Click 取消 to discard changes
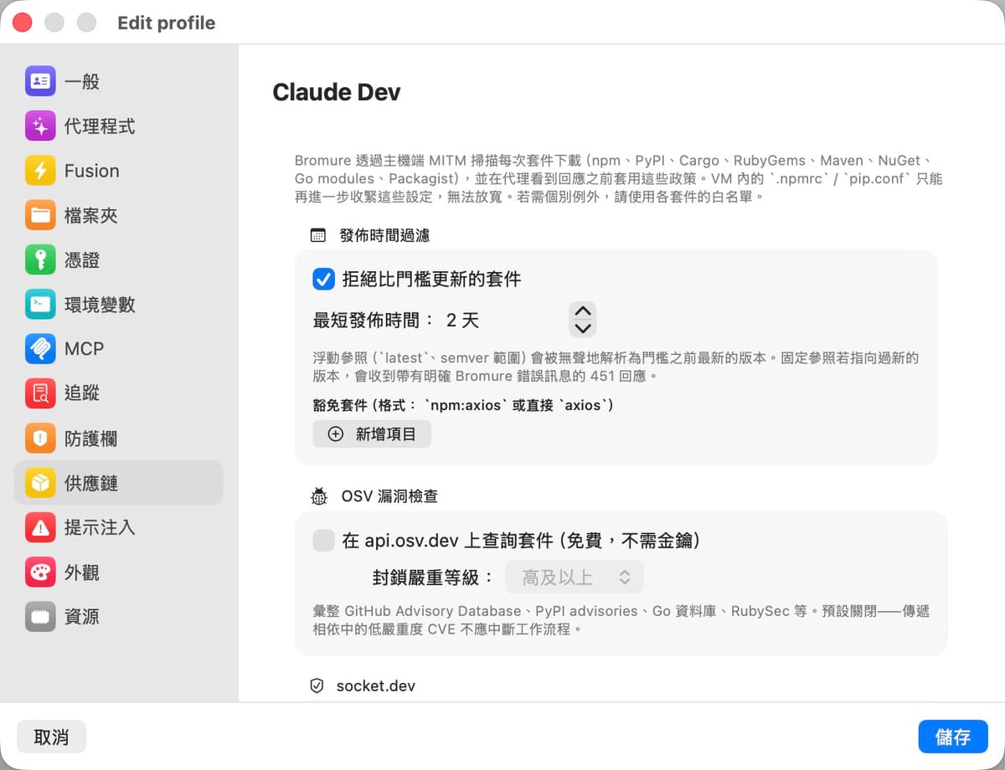 [51, 737]
